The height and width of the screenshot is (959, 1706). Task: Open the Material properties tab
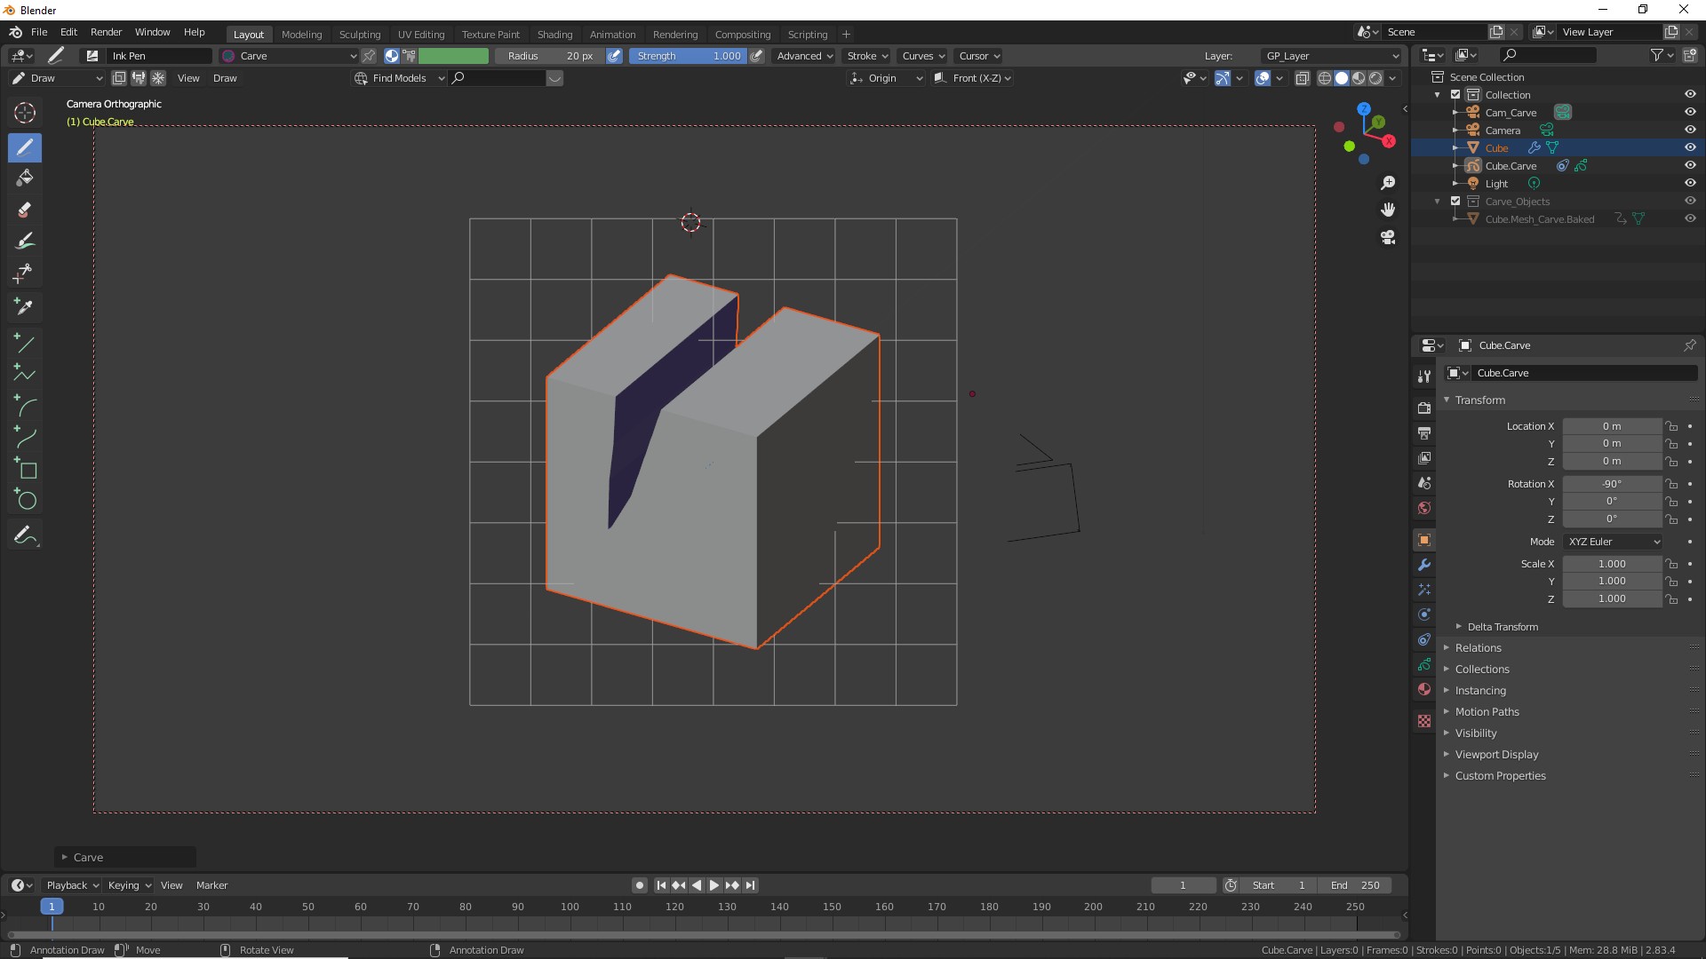(x=1424, y=689)
